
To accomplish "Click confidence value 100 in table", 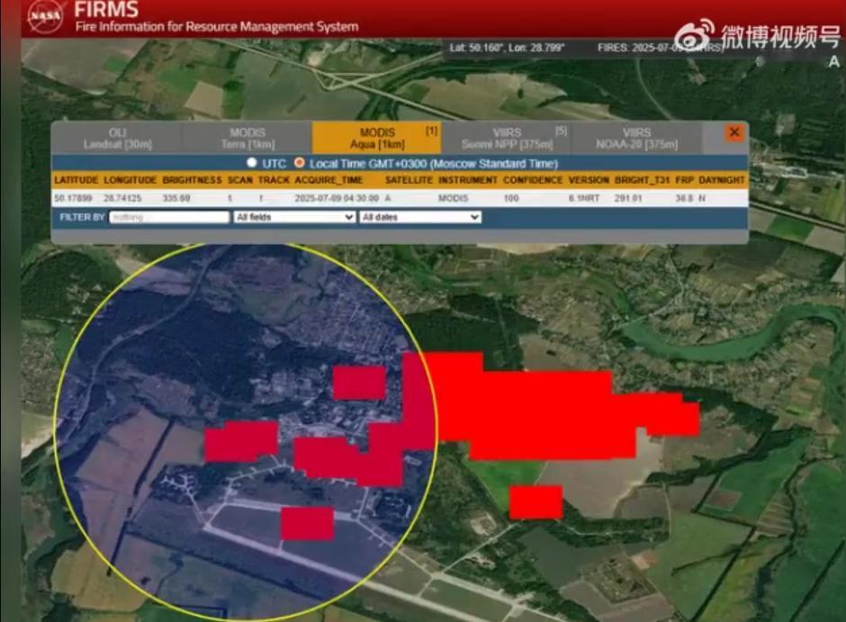I will 511,199.
